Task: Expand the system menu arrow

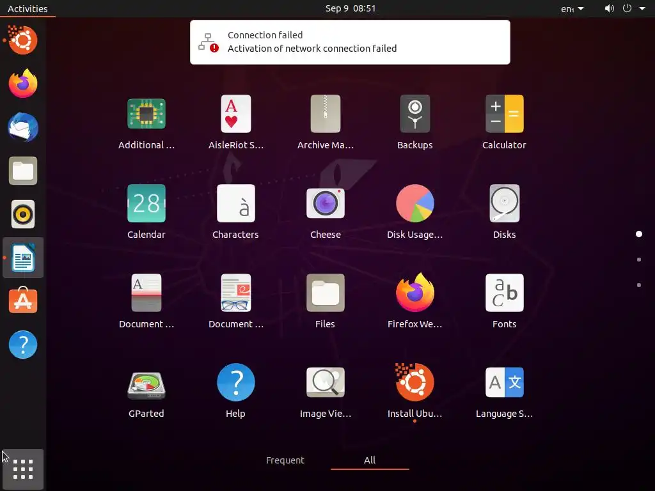Action: tap(642, 8)
